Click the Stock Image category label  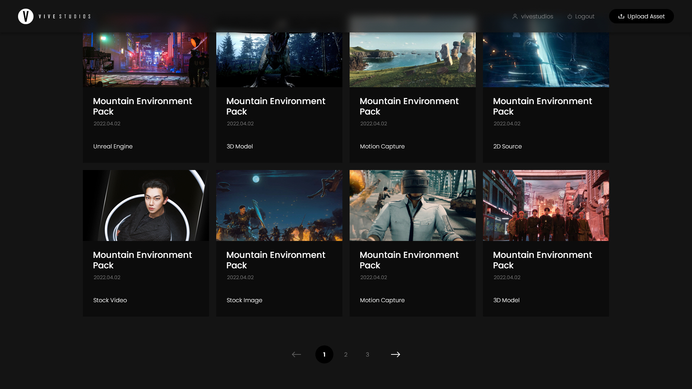click(x=244, y=300)
